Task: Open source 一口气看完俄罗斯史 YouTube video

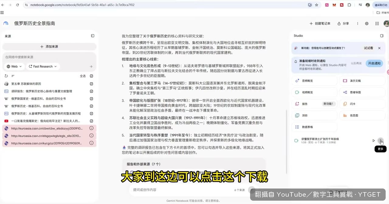Action: pos(46,121)
